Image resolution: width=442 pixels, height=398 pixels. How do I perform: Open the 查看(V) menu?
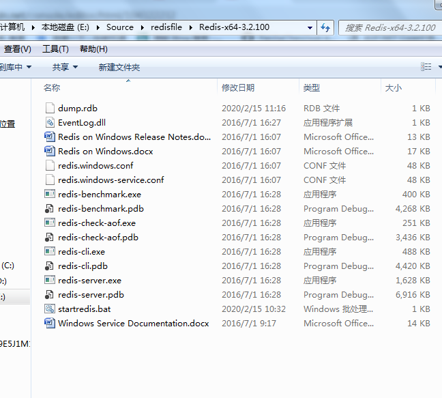click(x=18, y=49)
